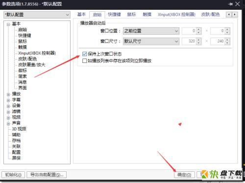Click the window position X value field
This screenshot has width=245, height=183.
click(189, 31)
